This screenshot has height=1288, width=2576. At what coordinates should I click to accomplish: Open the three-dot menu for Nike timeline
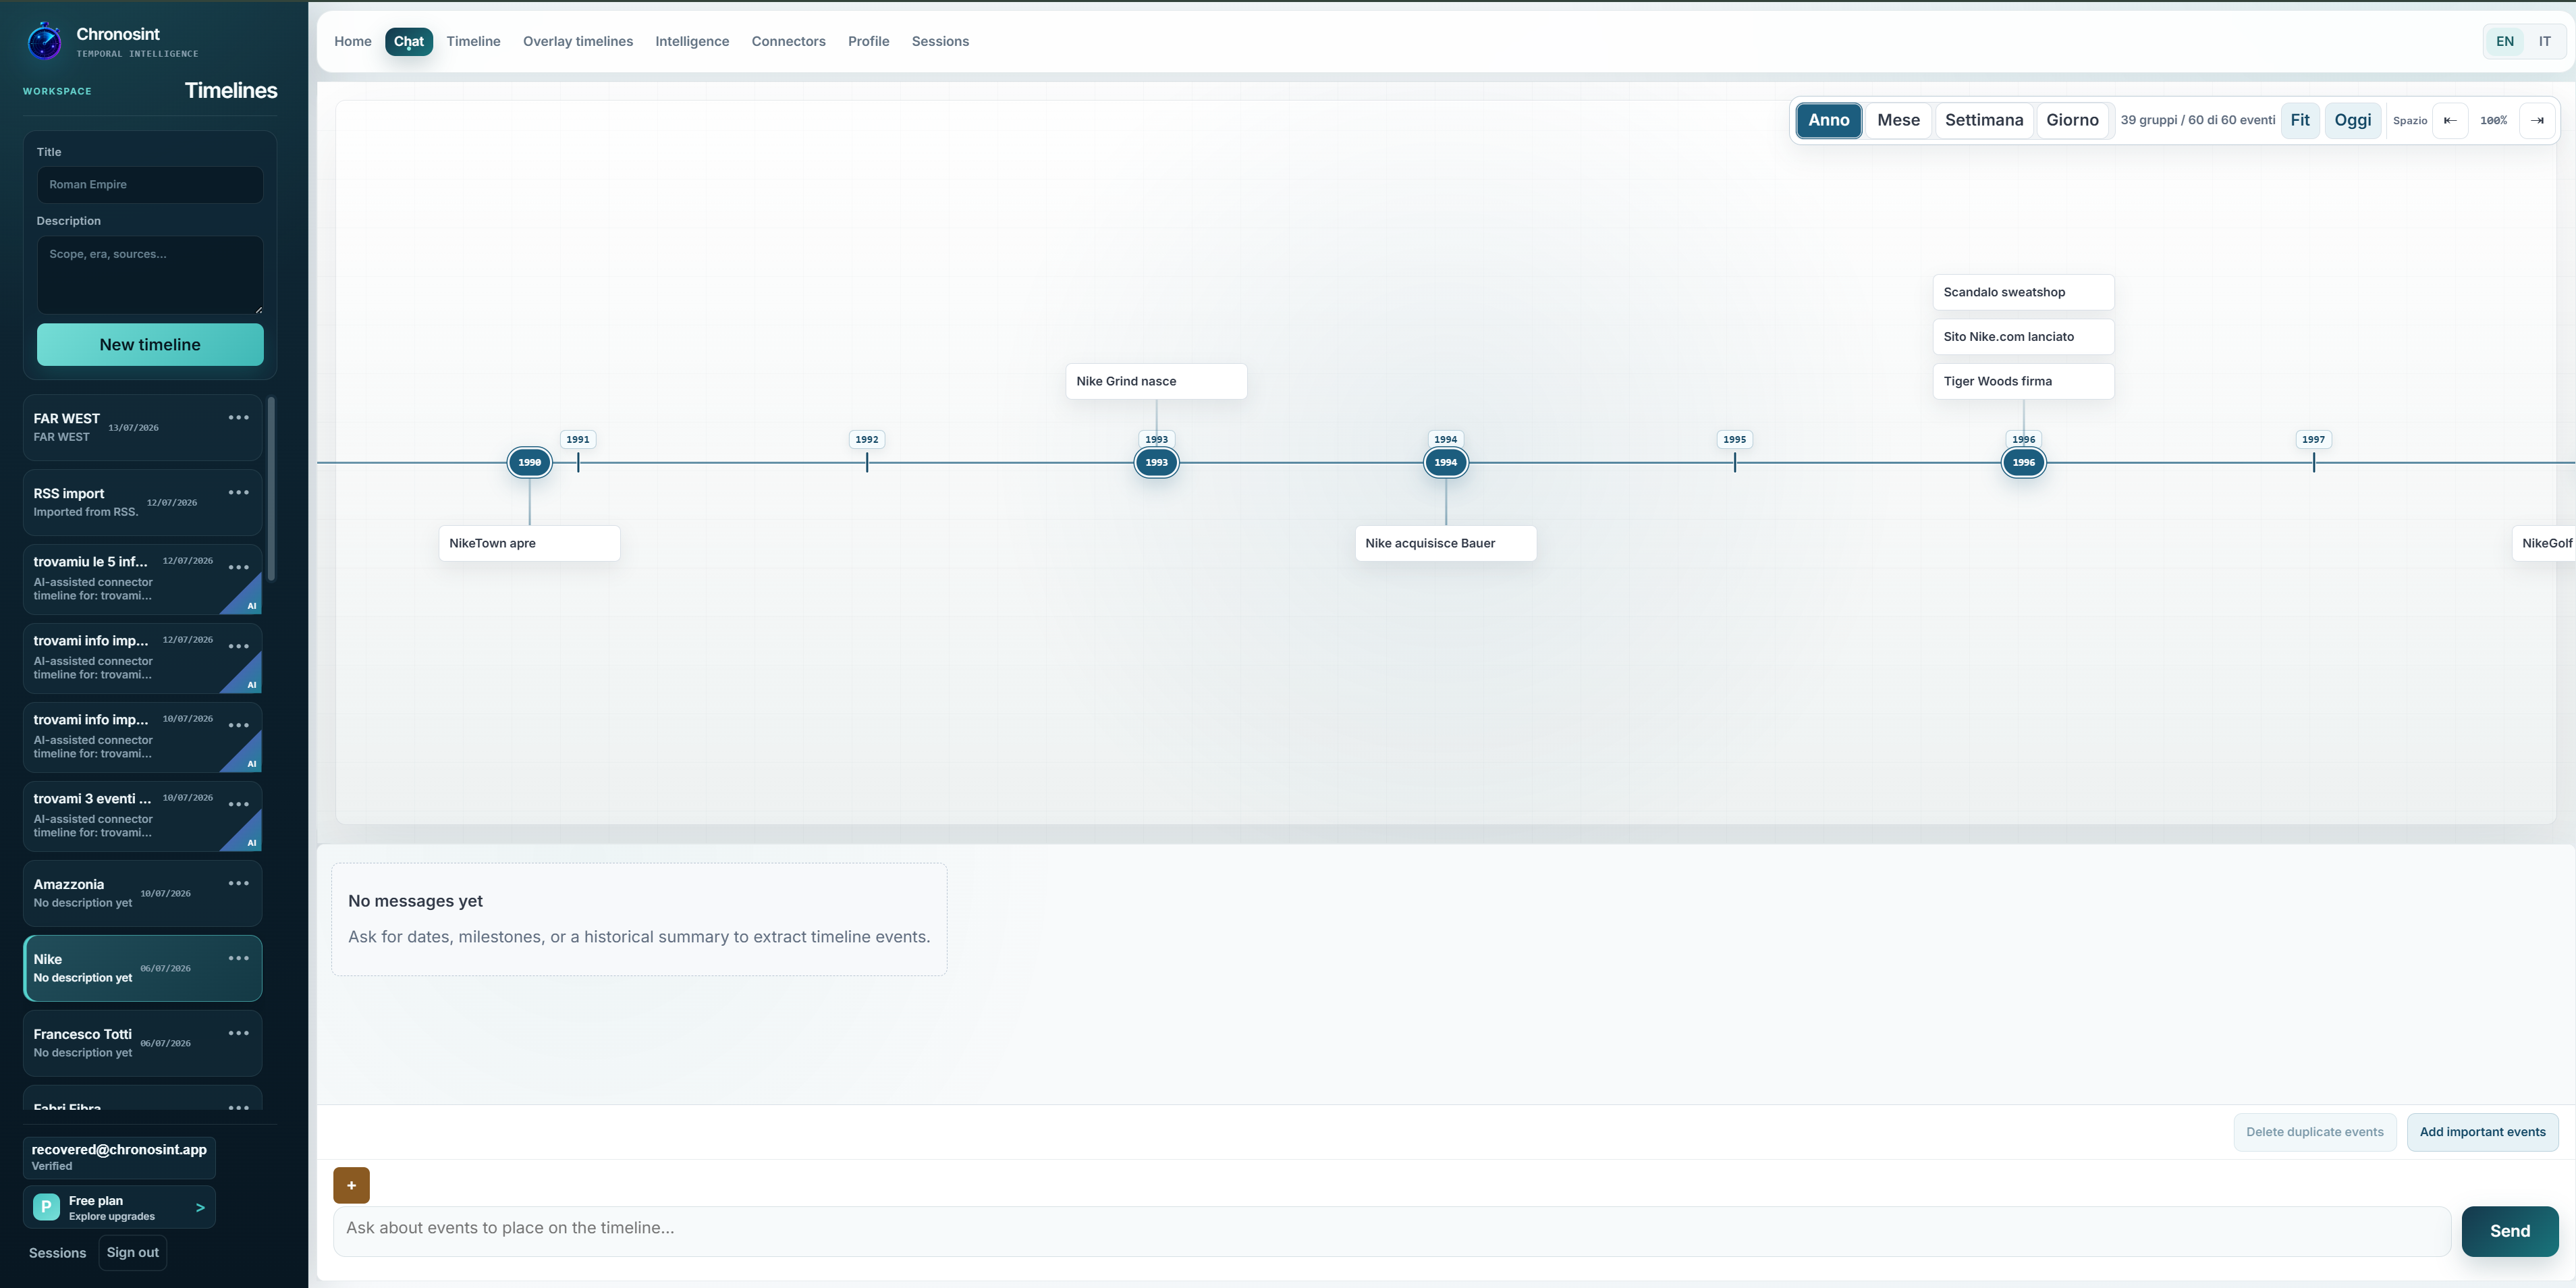coord(238,958)
